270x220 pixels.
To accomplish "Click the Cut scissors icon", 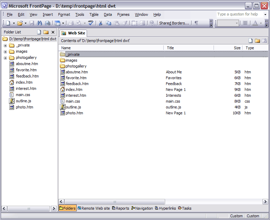I will (x=100, y=23).
